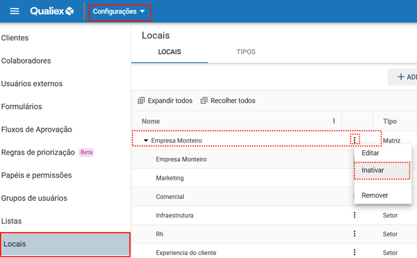Click the Recolher todos button
This screenshot has width=417, height=258.
click(x=228, y=101)
